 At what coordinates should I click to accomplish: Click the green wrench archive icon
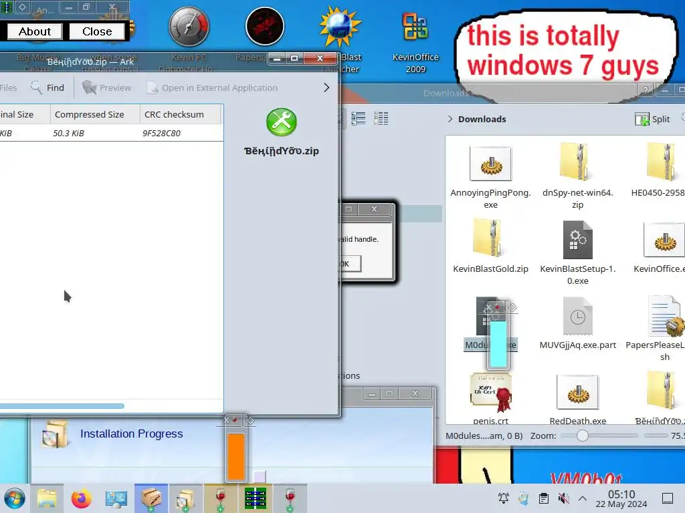tap(282, 122)
